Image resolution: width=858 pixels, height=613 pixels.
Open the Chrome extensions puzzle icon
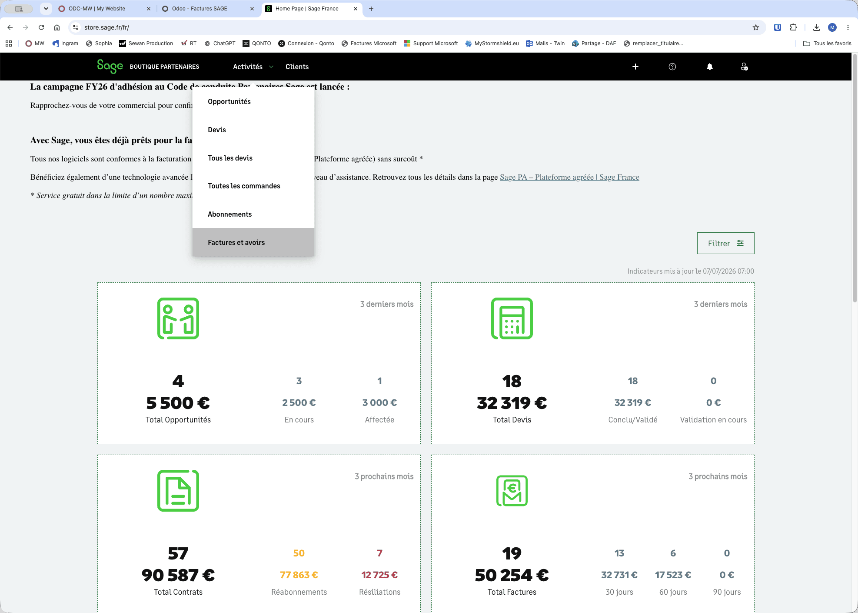click(794, 27)
